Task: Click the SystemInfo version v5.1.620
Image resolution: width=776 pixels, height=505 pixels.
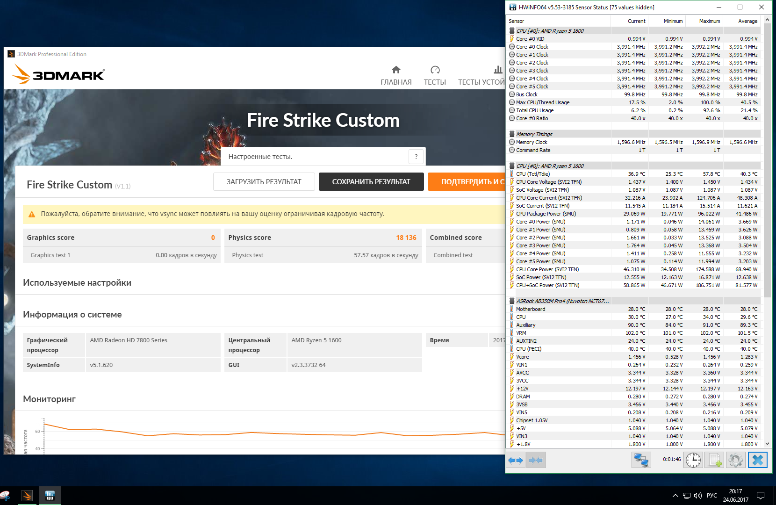Action: tap(101, 365)
